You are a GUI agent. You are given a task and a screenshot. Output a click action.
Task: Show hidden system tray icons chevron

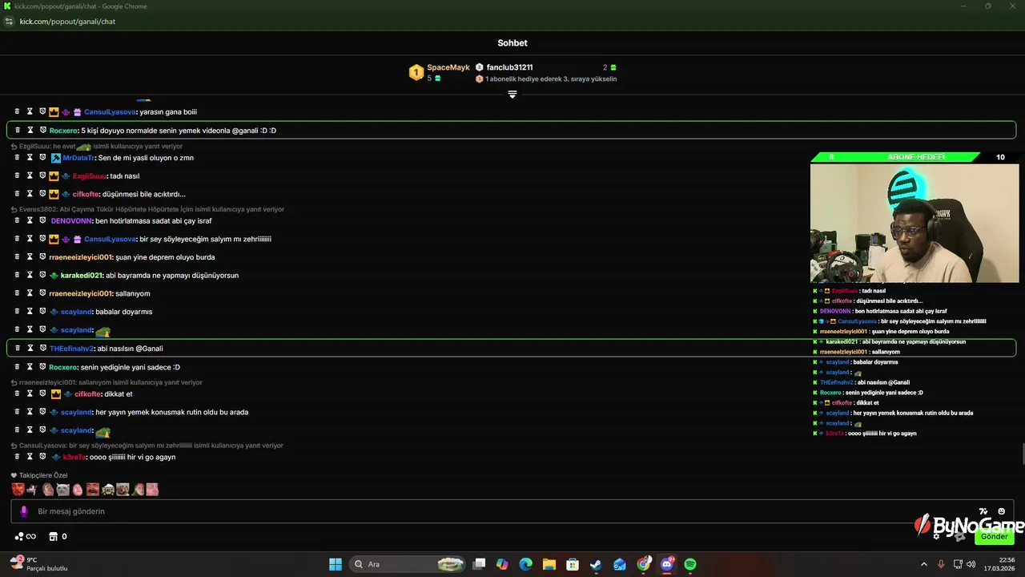click(x=923, y=564)
